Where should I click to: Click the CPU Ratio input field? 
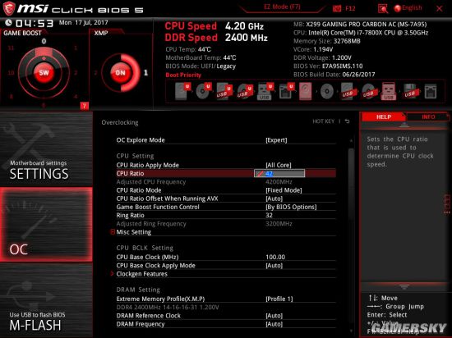tap(279, 173)
